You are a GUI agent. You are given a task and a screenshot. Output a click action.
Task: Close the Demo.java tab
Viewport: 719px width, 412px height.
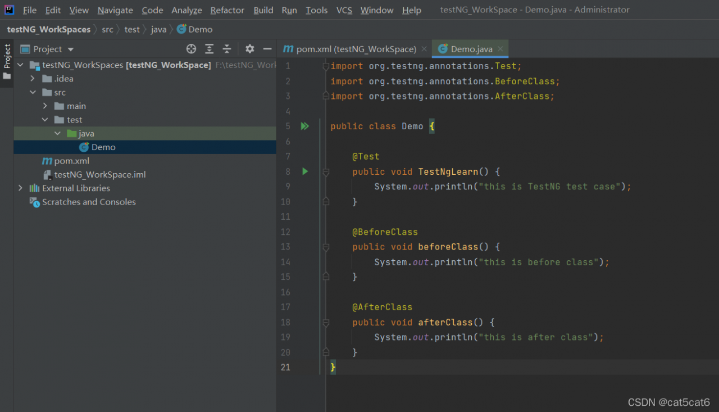(x=500, y=49)
